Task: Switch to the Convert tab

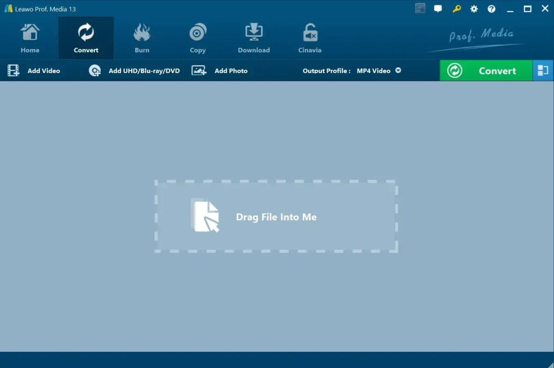Action: click(x=86, y=37)
